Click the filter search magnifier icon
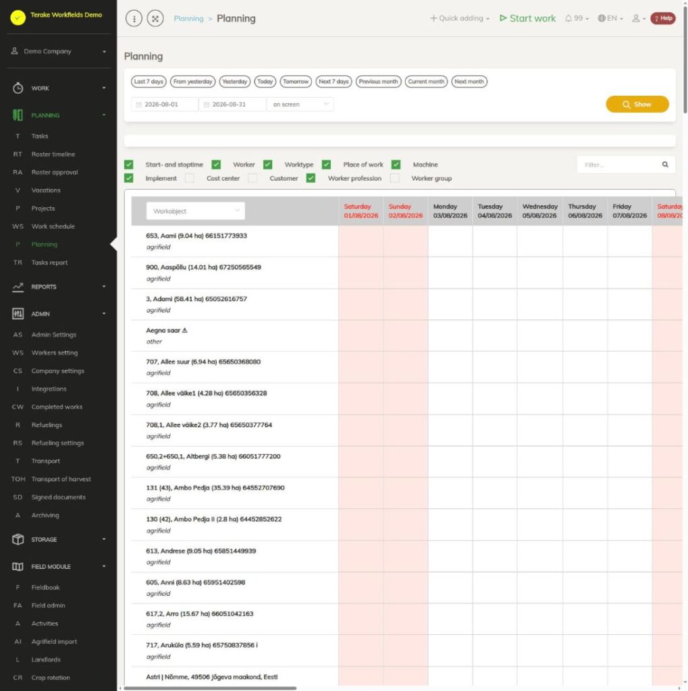Viewport: 688px width, 691px height. click(665, 165)
